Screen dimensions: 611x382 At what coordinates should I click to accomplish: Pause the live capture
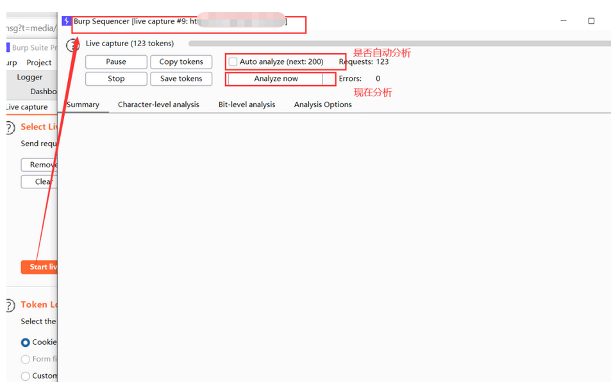tap(116, 62)
